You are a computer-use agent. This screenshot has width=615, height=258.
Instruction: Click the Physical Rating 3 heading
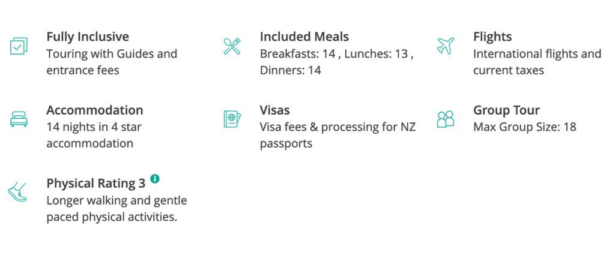point(95,183)
